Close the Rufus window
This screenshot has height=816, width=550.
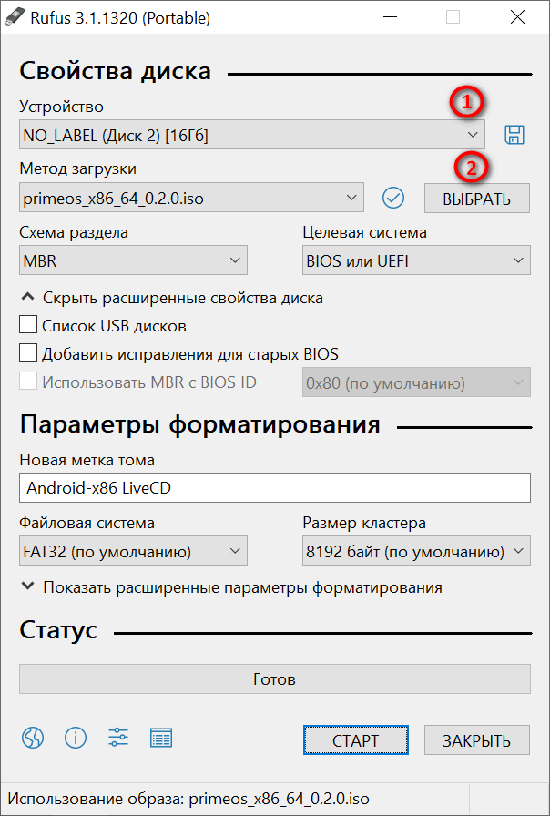[518, 17]
